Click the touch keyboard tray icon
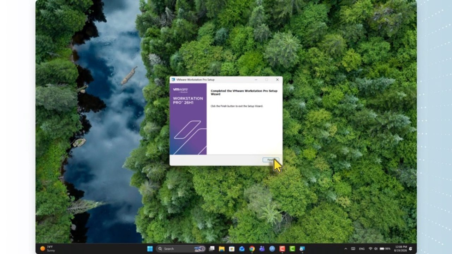 (x=353, y=249)
